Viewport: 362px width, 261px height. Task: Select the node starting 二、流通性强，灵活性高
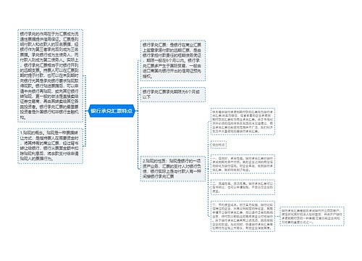click(x=243, y=187)
